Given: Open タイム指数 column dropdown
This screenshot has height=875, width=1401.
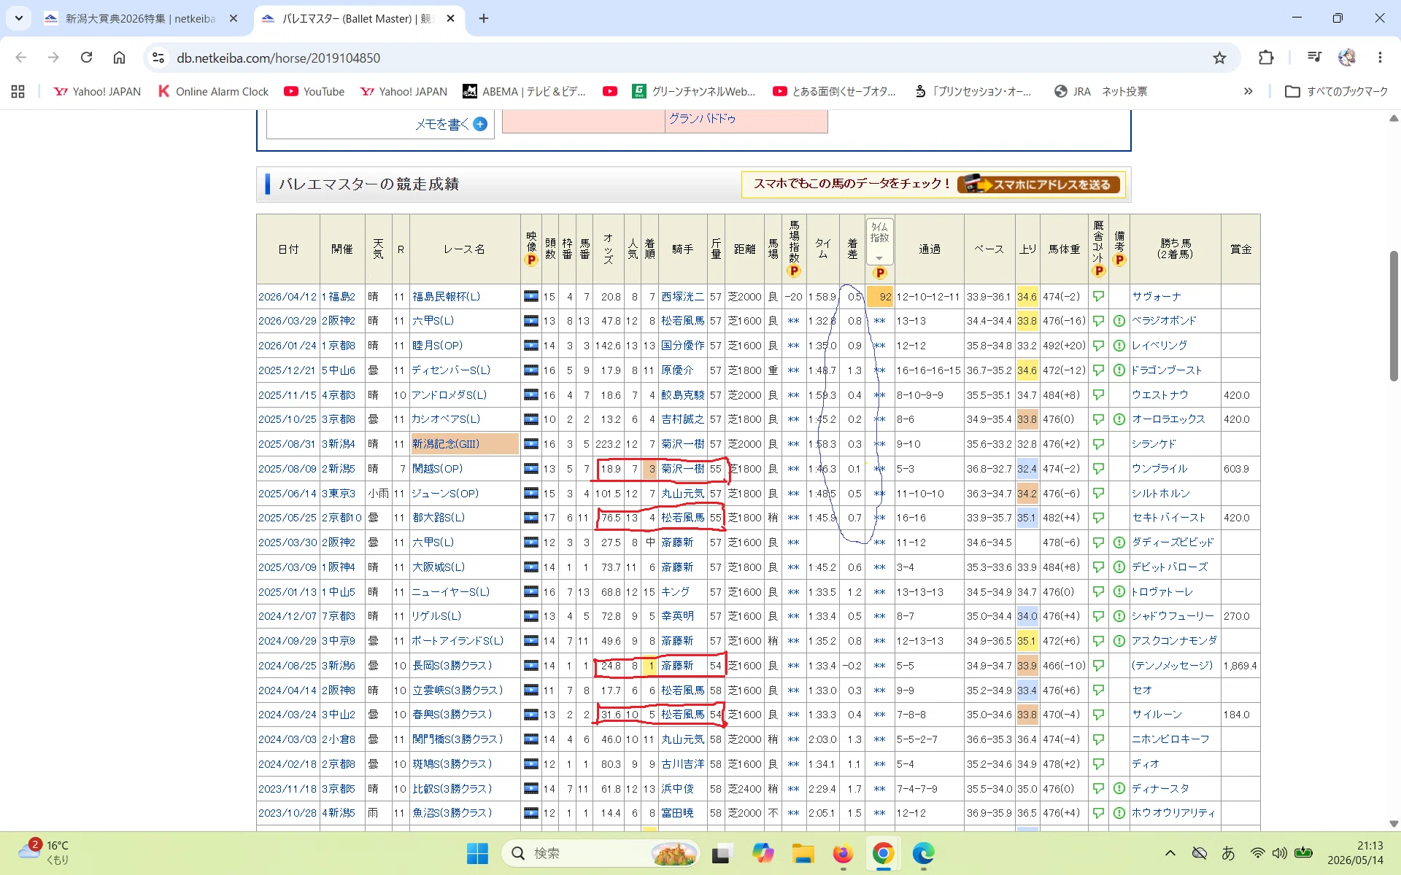Looking at the screenshot, I should click(879, 258).
